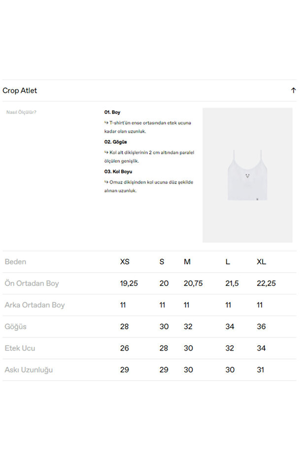The height and width of the screenshot is (459, 306).
Task: Collapse the Crop Atlet section arrow
Action: point(293,90)
